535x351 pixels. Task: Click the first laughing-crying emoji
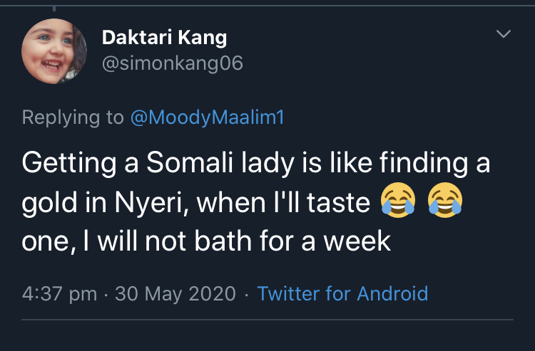399,201
